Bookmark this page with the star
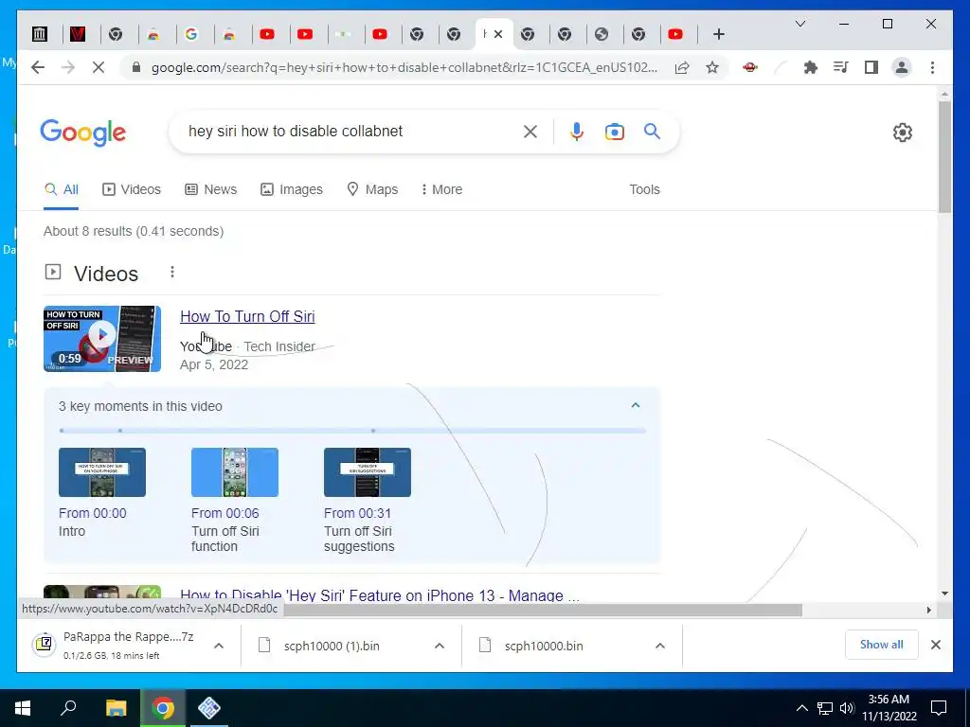This screenshot has width=970, height=727. pos(712,67)
